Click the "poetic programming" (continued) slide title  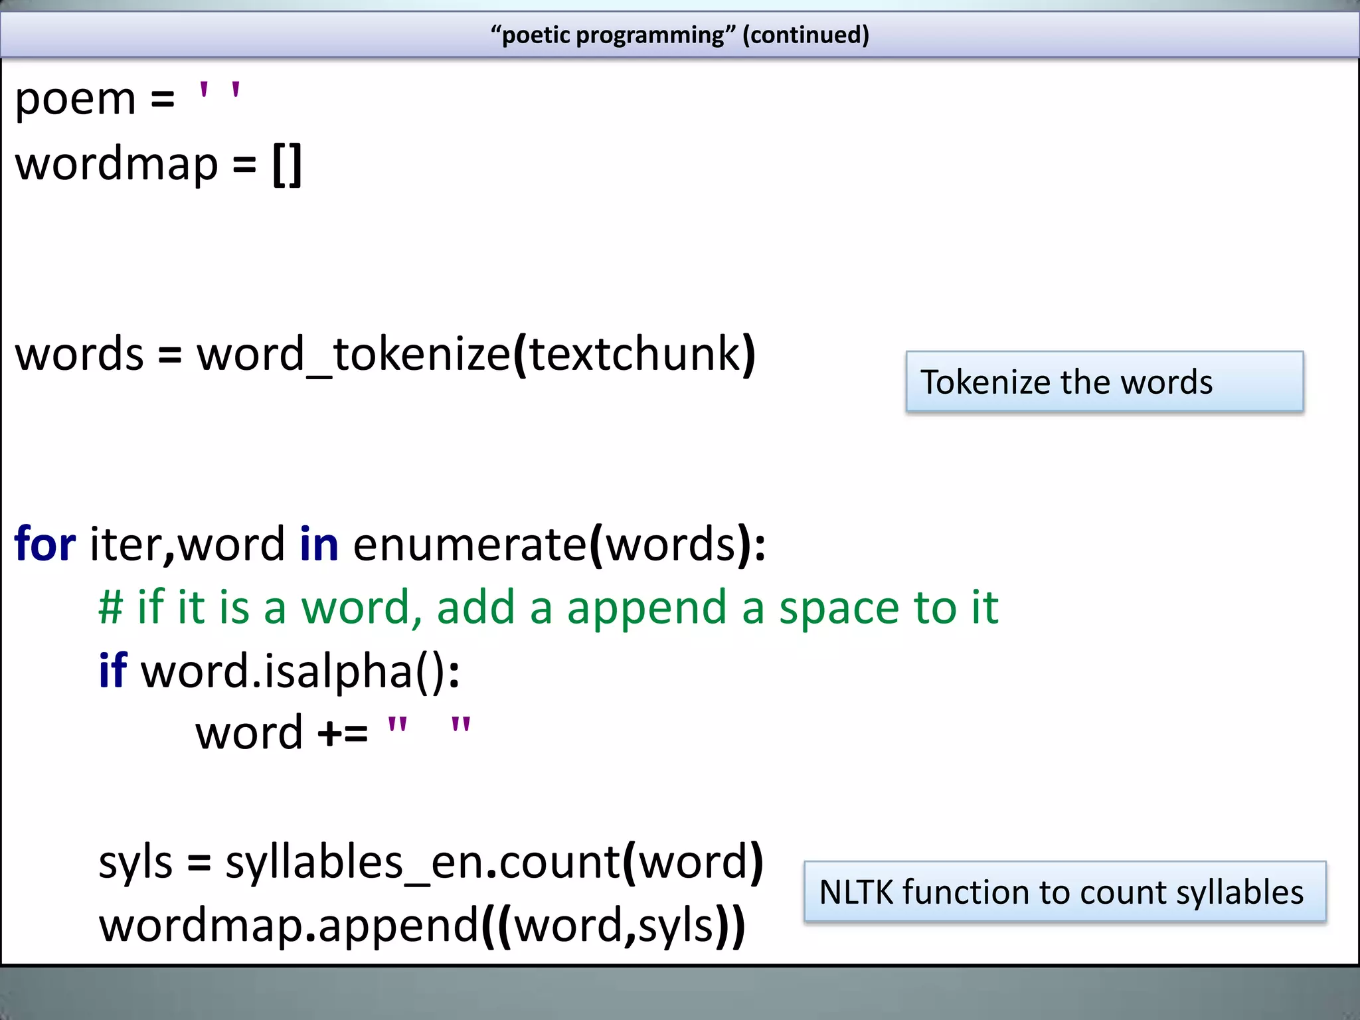[x=679, y=35]
